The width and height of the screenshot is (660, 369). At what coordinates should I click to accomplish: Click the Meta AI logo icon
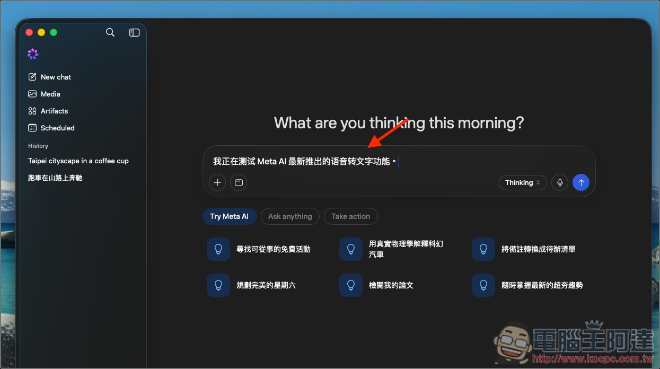point(33,54)
